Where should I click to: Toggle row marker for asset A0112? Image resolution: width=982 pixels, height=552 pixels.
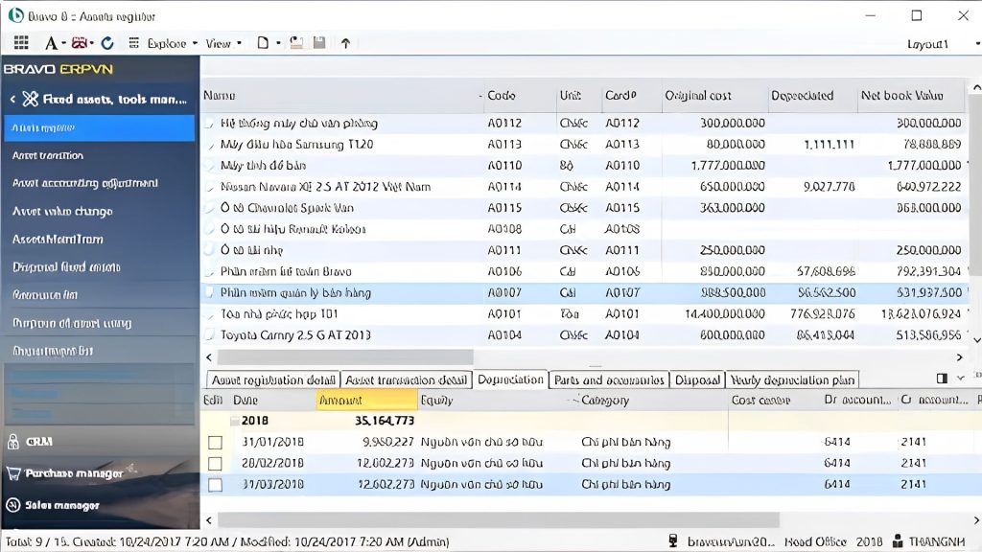coord(210,124)
